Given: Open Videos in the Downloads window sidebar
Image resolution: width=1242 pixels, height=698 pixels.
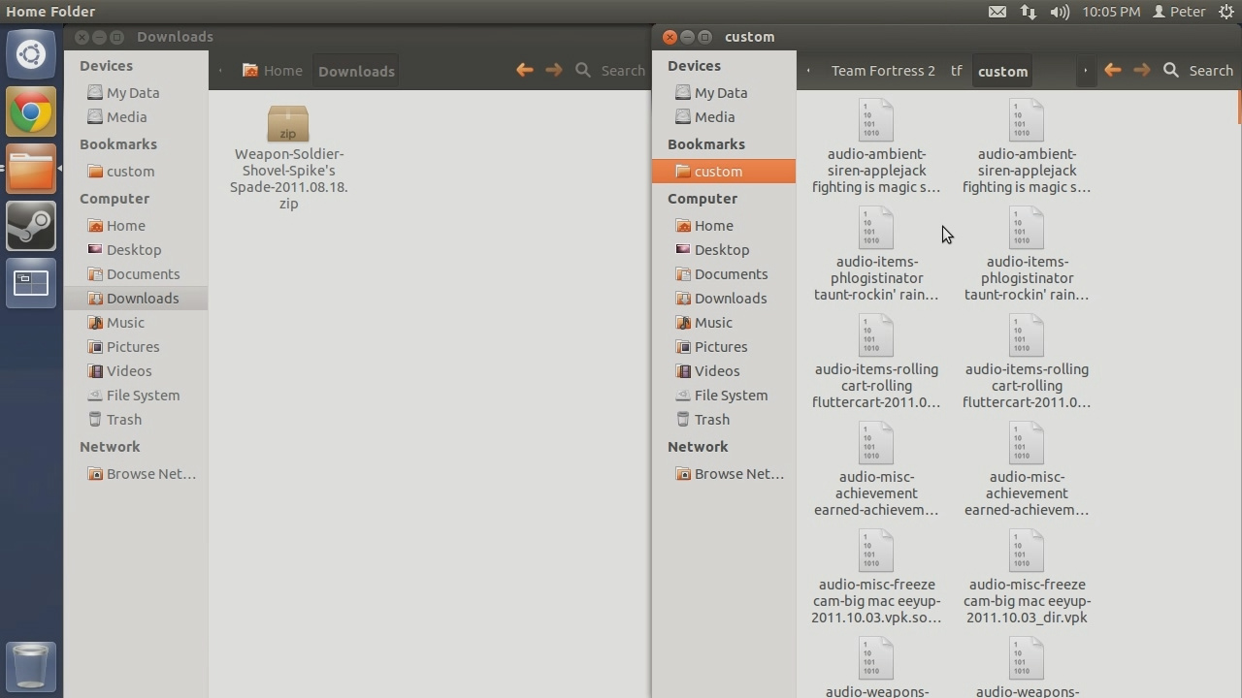Looking at the screenshot, I should click(x=129, y=371).
